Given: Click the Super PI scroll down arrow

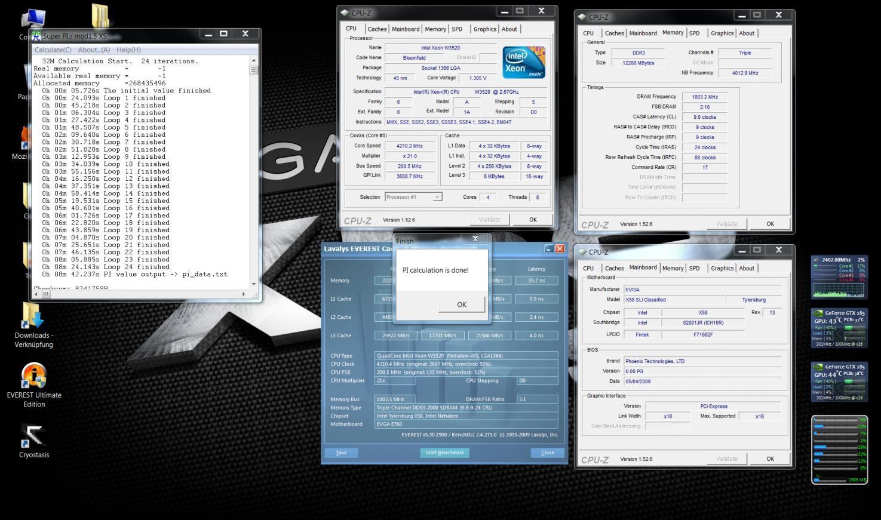Looking at the screenshot, I should point(254,284).
